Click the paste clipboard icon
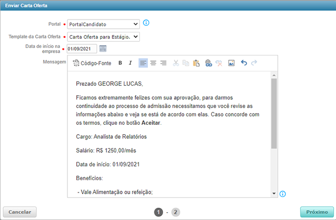This screenshot has height=220, width=336. pyautogui.click(x=197, y=63)
